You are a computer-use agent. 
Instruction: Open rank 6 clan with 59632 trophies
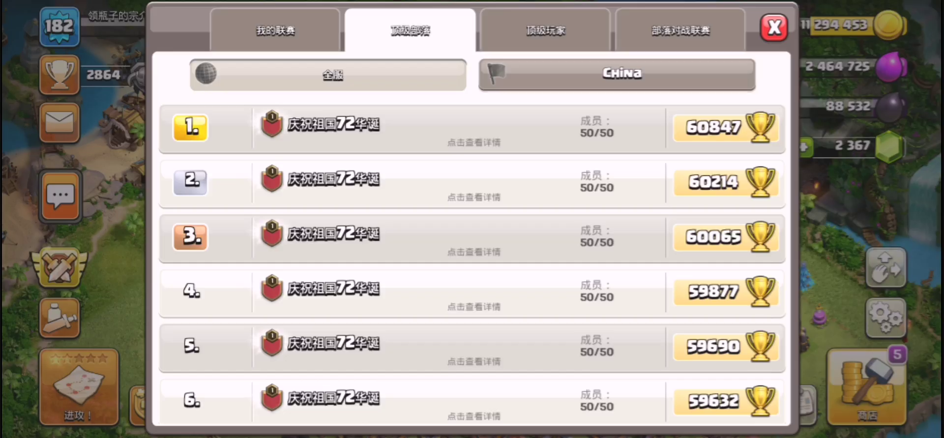(472, 401)
